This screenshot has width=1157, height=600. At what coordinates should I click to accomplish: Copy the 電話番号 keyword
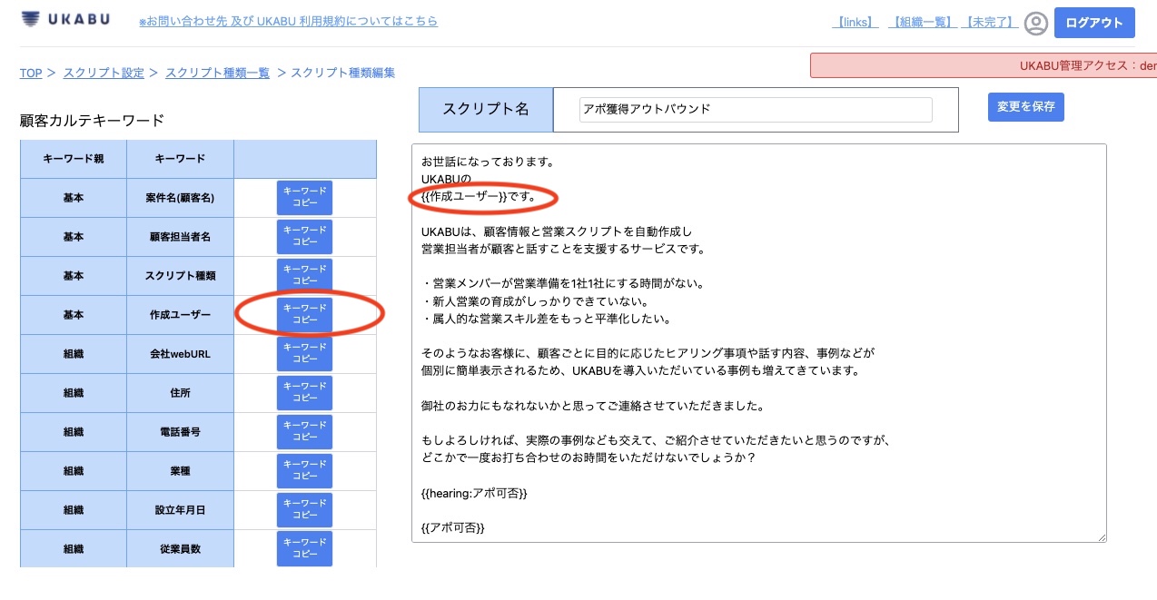click(304, 432)
